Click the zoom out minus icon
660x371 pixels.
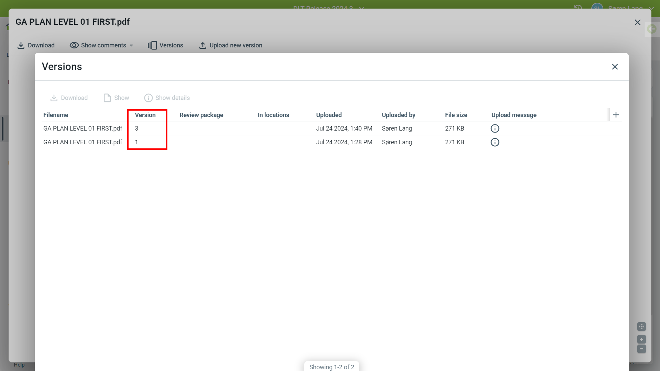coord(641,349)
